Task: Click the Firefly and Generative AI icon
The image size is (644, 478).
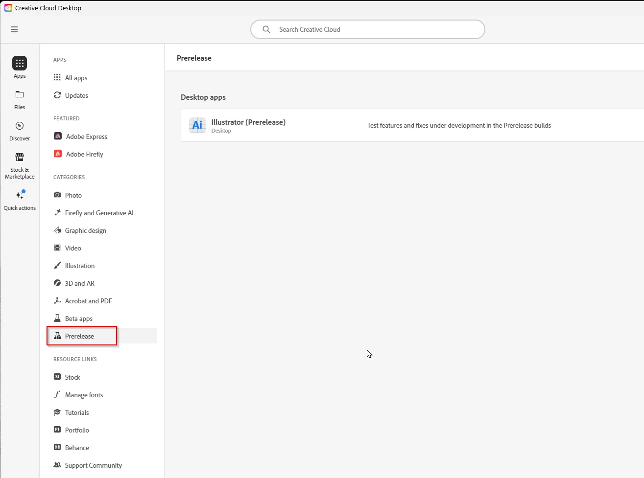Action: (x=57, y=212)
